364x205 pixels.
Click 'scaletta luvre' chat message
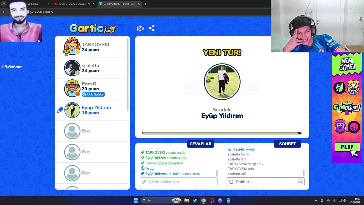[x=238, y=154]
